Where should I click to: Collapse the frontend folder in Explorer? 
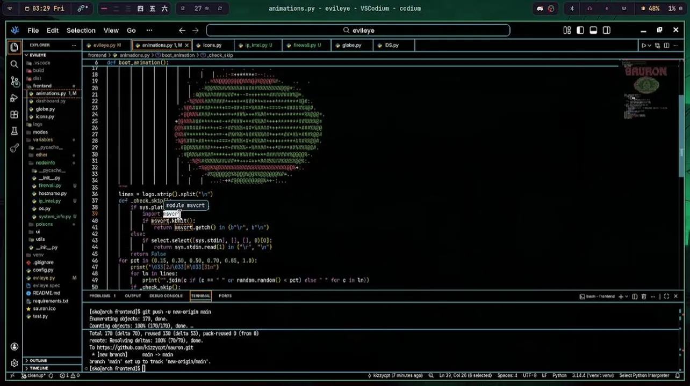[41, 86]
